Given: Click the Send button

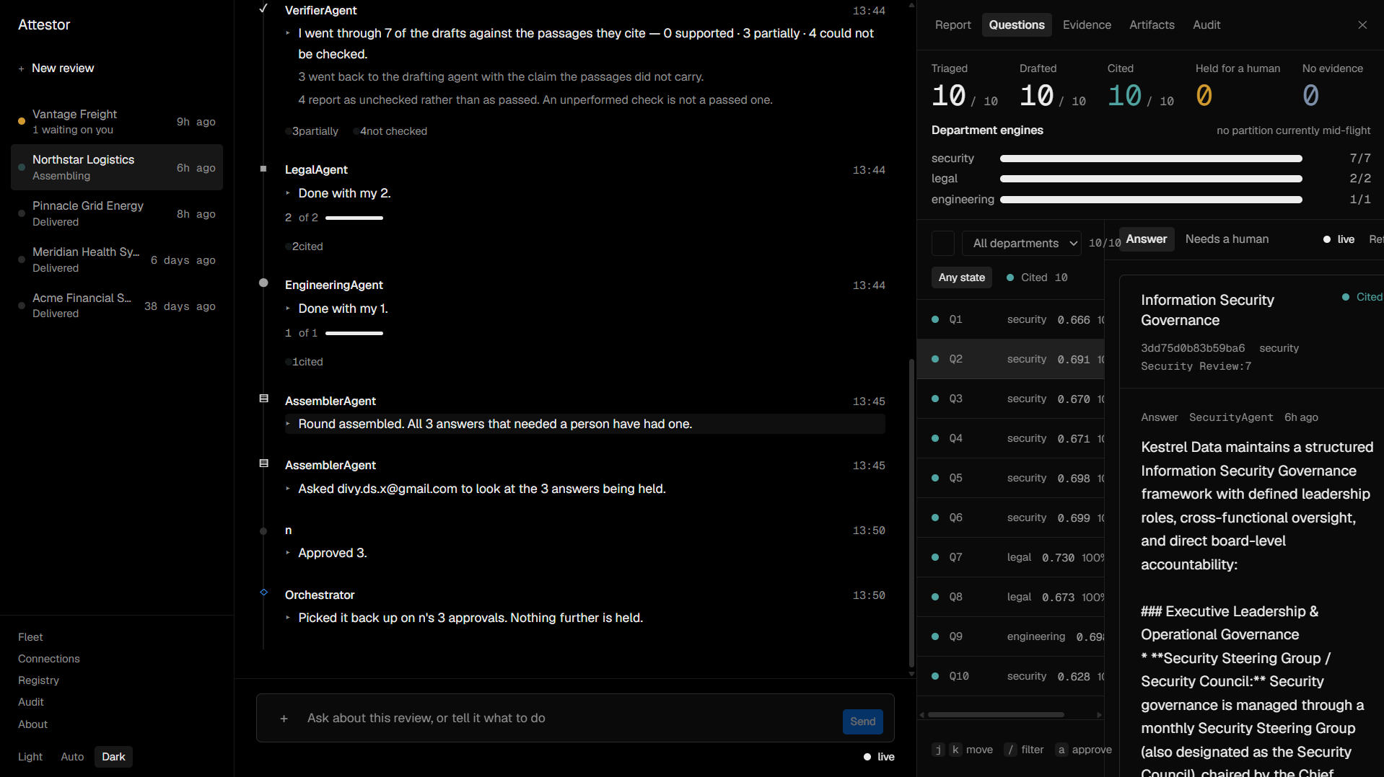Looking at the screenshot, I should coord(863,721).
